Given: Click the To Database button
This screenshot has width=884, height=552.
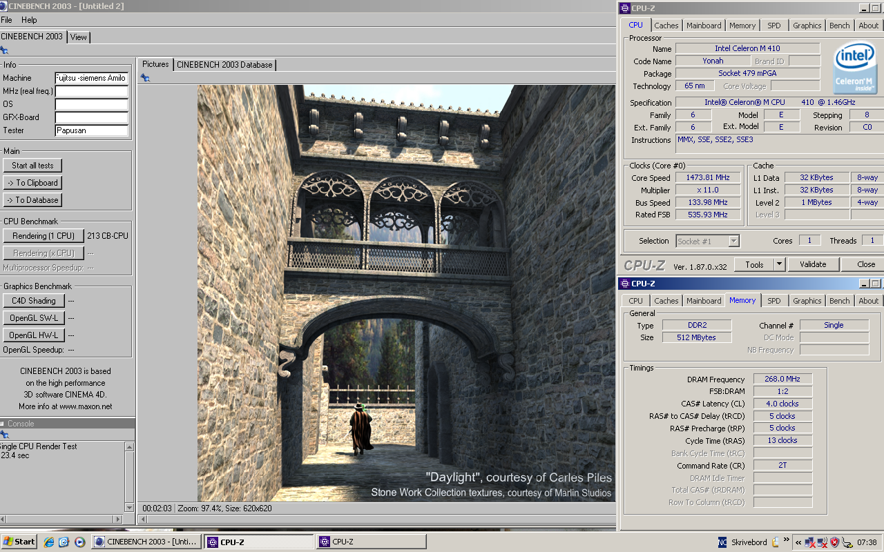Looking at the screenshot, I should 32,200.
